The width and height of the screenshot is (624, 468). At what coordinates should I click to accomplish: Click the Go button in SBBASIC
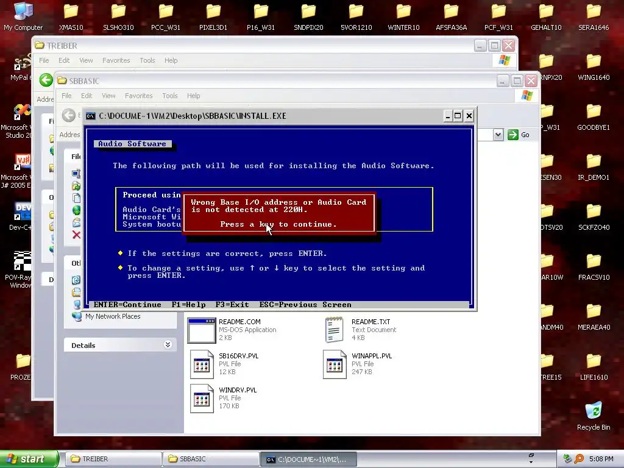pyautogui.click(x=519, y=135)
